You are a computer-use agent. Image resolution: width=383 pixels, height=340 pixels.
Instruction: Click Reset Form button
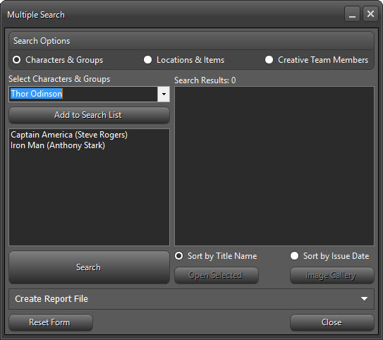[51, 322]
